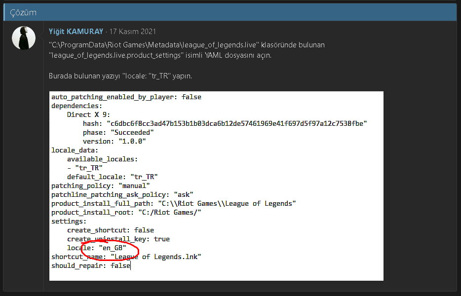Click the "dependencies:" line

pyautogui.click(x=77, y=106)
